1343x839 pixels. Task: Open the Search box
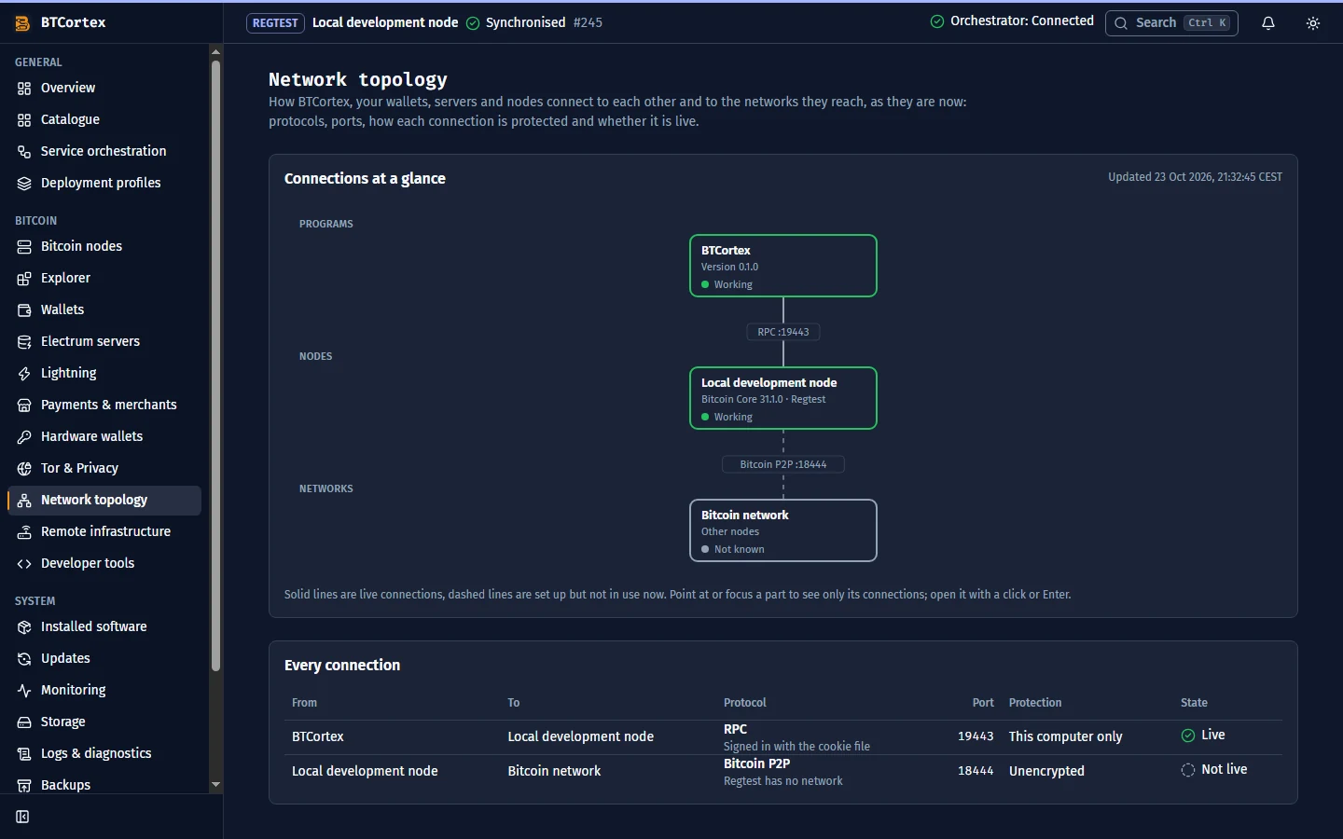1171,23
